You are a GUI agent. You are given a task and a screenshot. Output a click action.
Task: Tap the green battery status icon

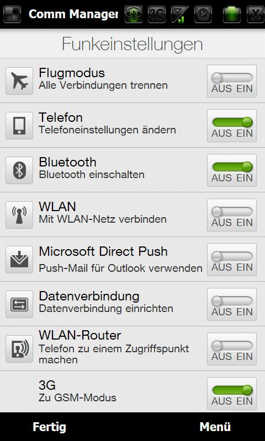tap(232, 14)
